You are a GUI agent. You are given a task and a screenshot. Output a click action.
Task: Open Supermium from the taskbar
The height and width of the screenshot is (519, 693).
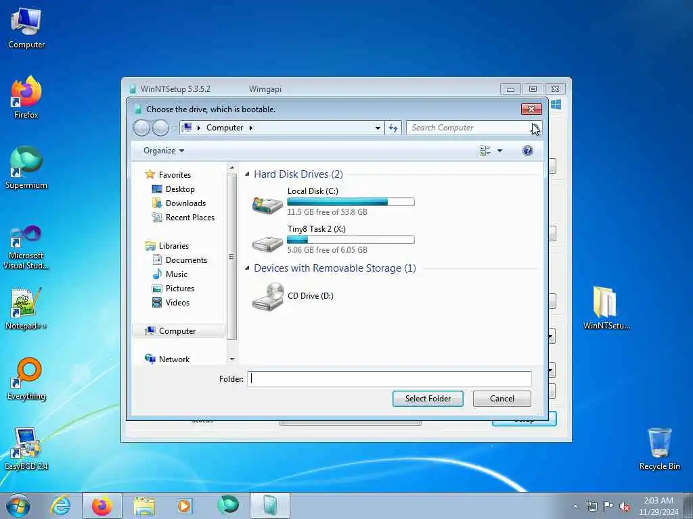click(228, 505)
